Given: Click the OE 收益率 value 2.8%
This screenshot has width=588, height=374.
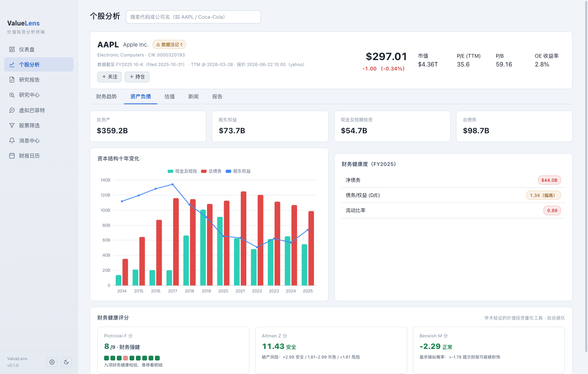Looking at the screenshot, I should (x=542, y=64).
